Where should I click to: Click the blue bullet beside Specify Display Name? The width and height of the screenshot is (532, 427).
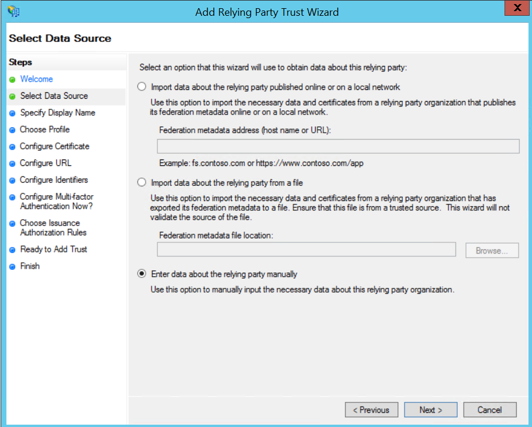[x=12, y=113]
